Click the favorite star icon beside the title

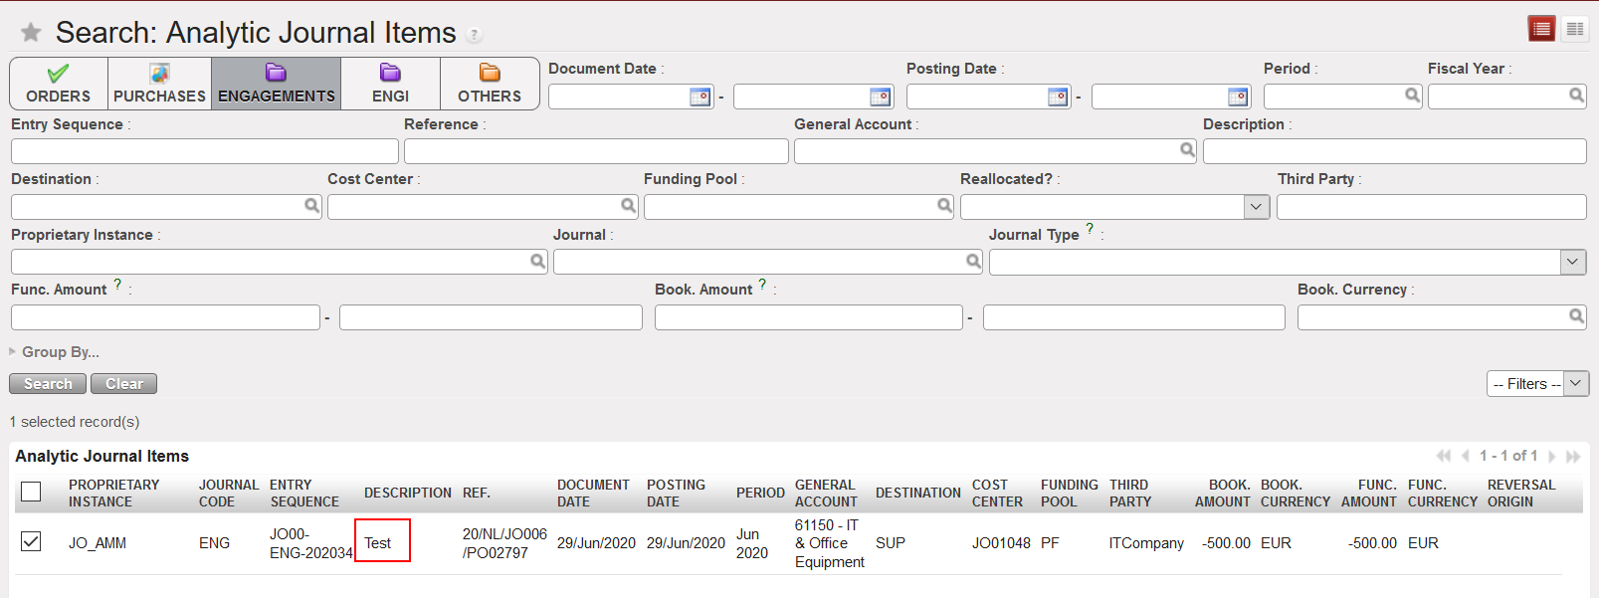(31, 33)
